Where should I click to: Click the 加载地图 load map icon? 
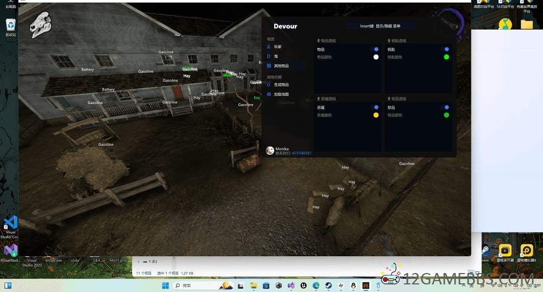point(269,94)
